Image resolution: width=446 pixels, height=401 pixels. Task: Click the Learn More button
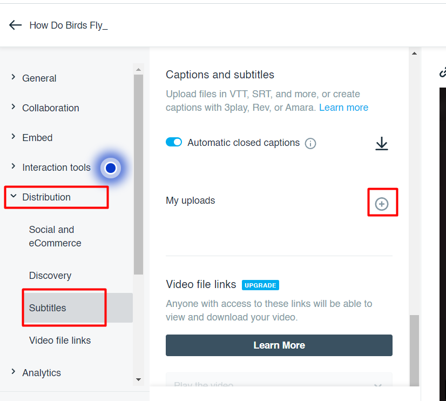coord(279,345)
